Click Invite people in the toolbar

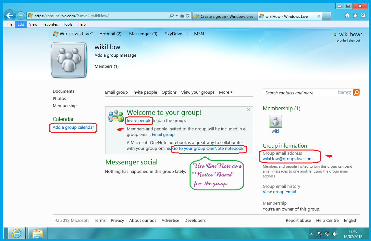(144, 92)
